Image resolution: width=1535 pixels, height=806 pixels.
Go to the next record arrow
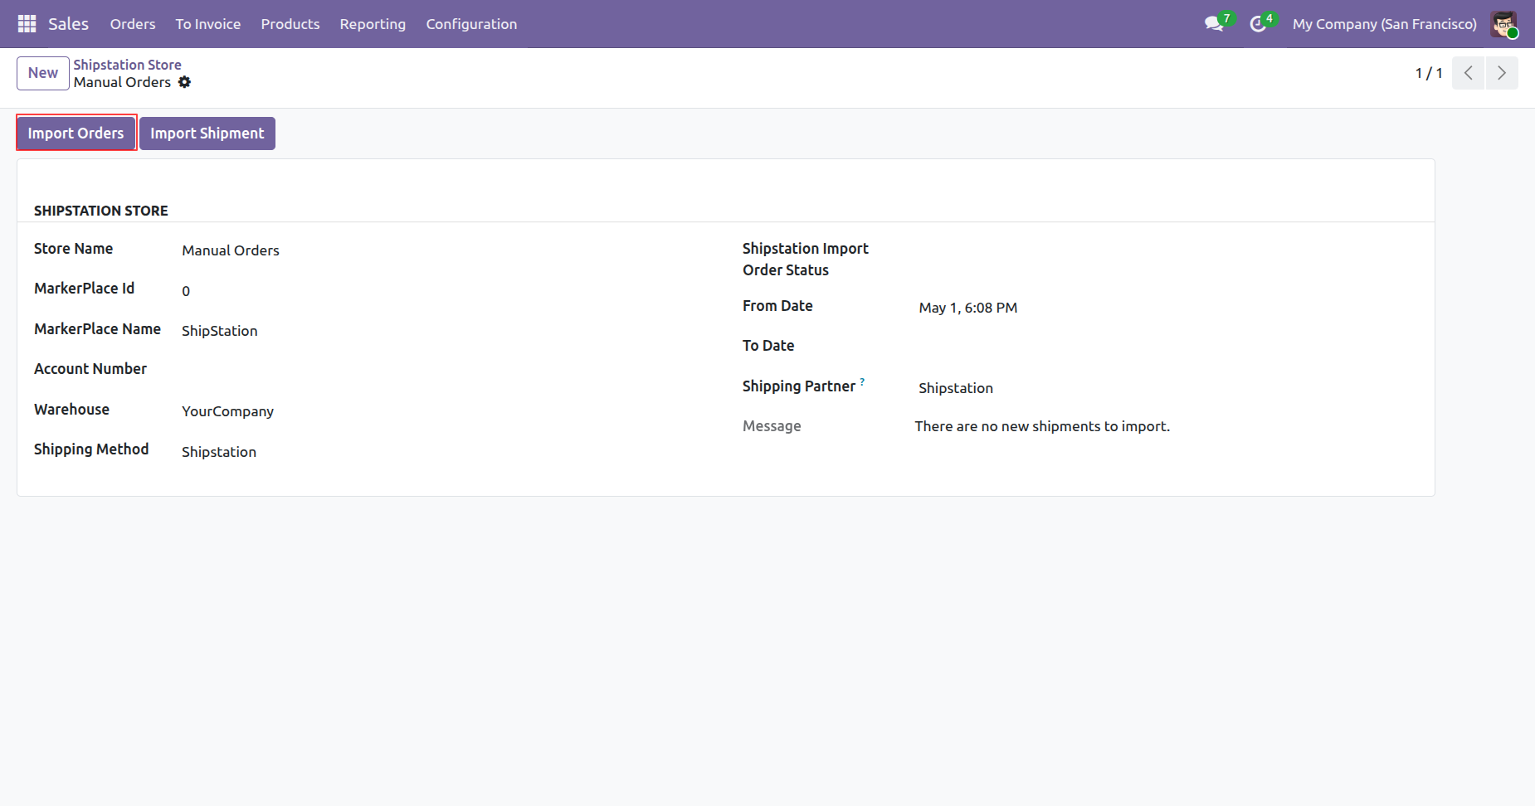click(1502, 73)
